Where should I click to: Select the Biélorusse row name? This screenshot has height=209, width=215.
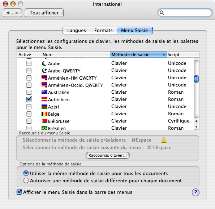coord(59,121)
